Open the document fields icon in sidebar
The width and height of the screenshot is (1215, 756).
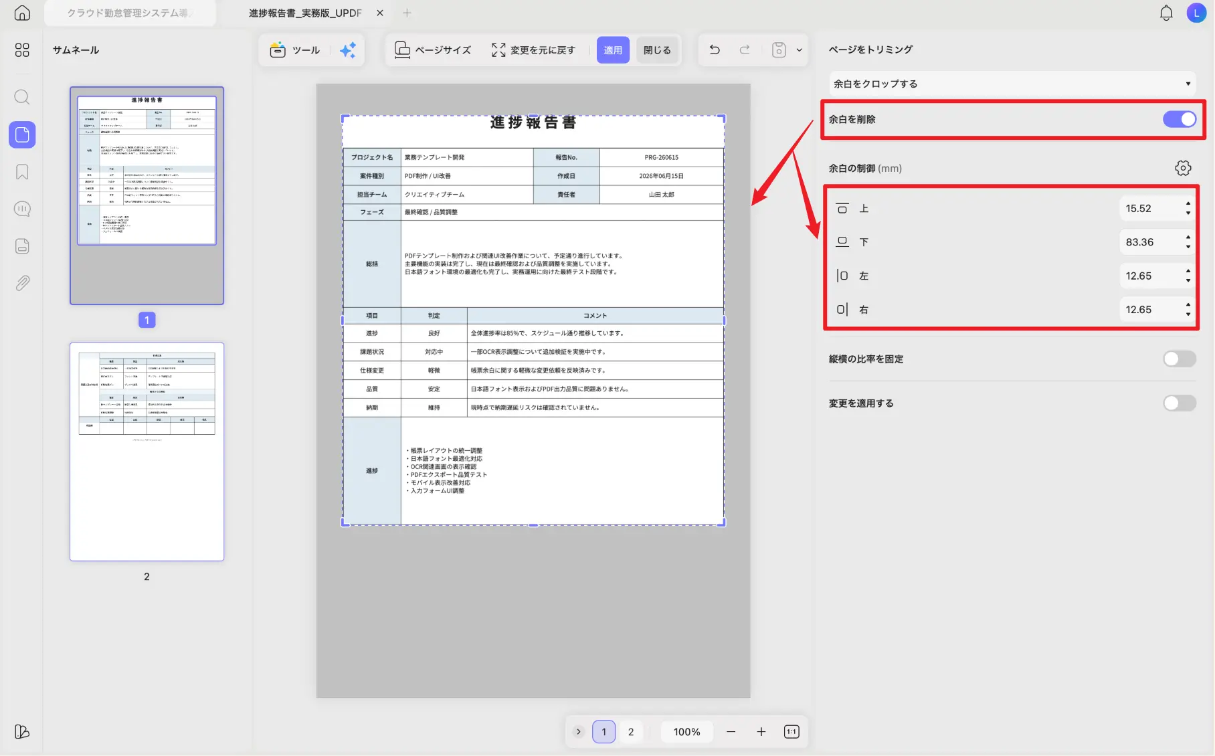tap(22, 246)
